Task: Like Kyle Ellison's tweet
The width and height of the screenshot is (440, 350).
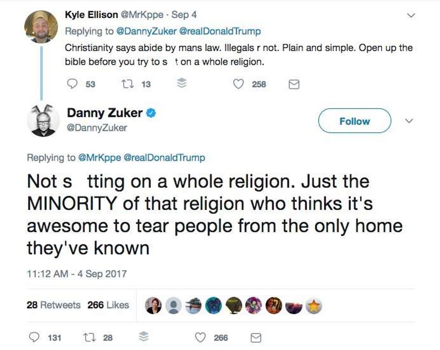Action: coord(239,84)
